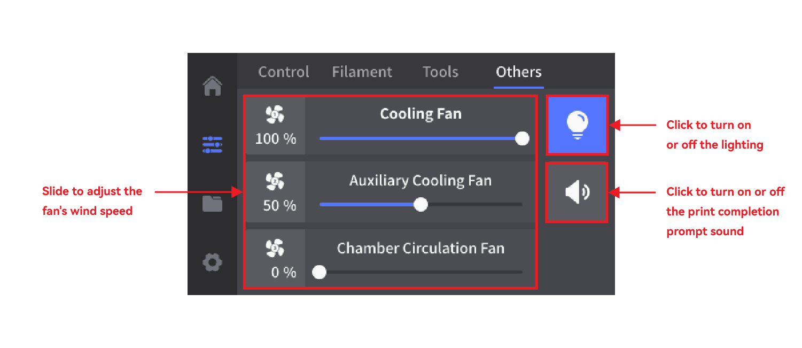Select the Others tab
This screenshot has width=802, height=348.
pos(519,72)
